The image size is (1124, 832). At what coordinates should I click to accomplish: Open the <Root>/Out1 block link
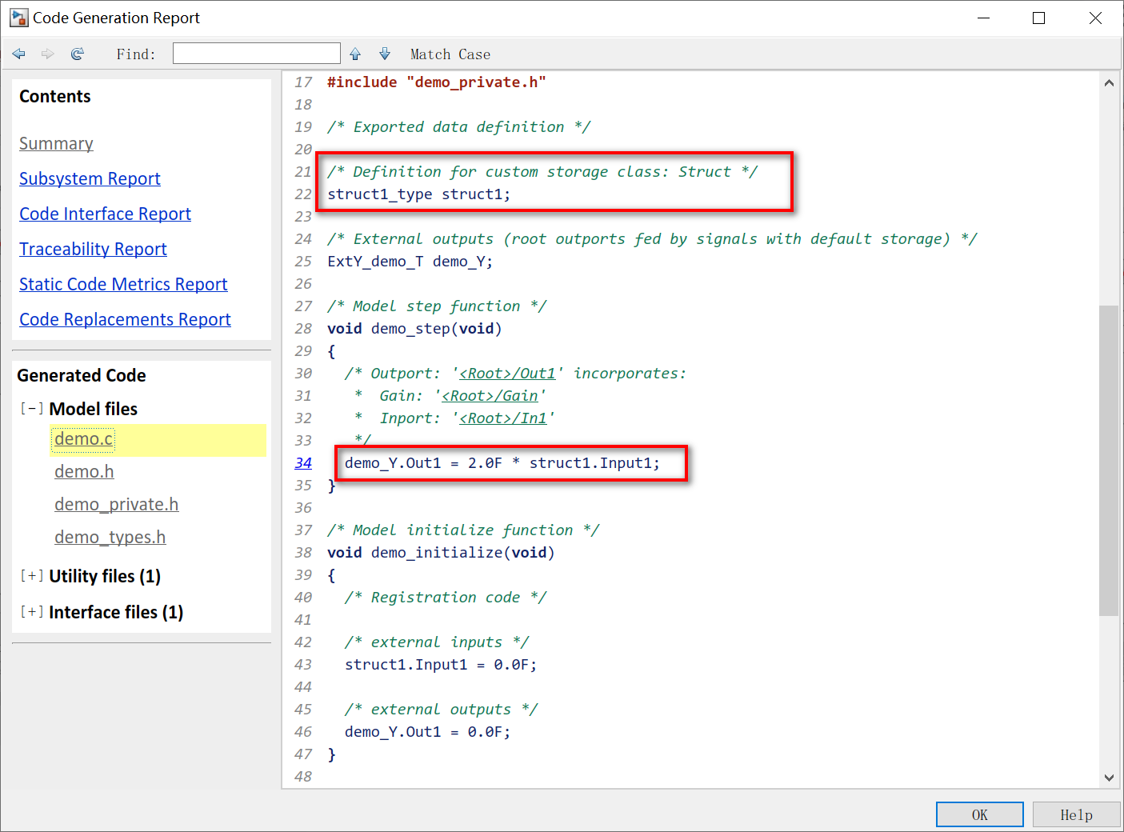[x=507, y=374]
